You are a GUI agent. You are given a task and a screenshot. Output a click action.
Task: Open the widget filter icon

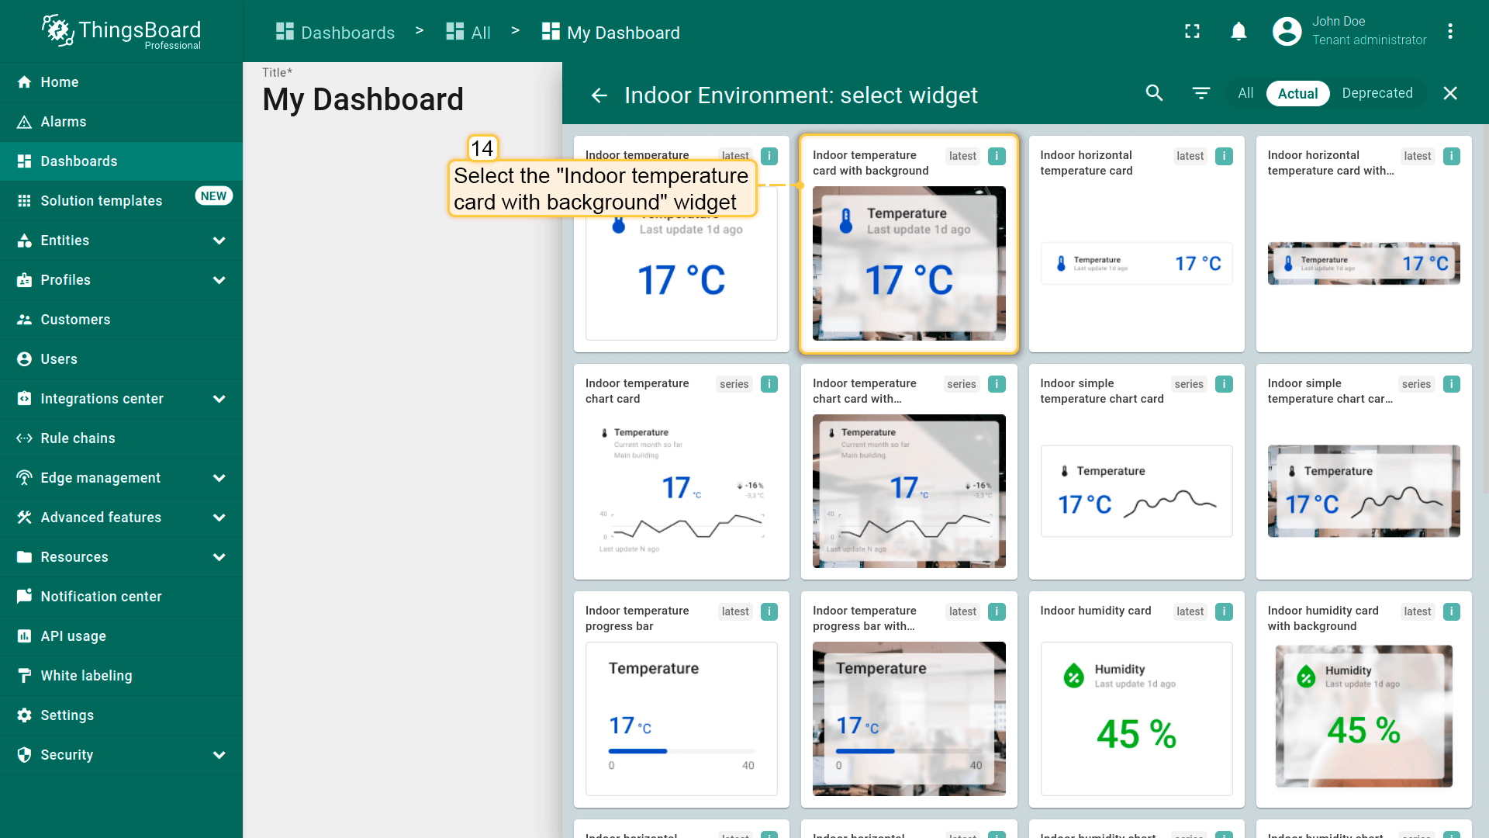tap(1201, 93)
